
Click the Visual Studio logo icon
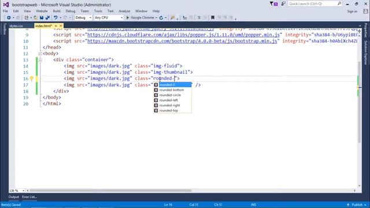coord(6,5)
